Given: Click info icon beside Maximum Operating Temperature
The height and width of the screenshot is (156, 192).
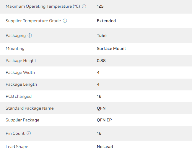Looking at the screenshot, I should coord(84,6).
